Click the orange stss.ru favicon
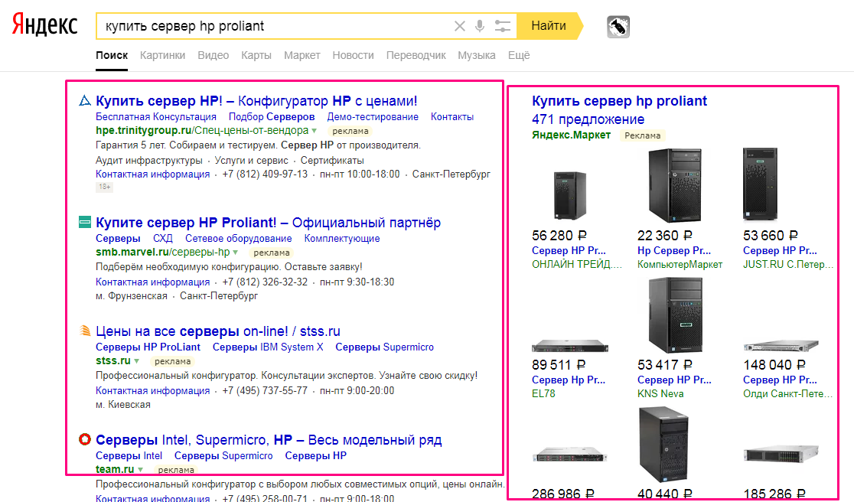 point(85,331)
